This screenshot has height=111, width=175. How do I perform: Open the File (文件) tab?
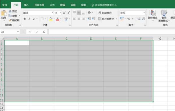[x=5, y=5]
